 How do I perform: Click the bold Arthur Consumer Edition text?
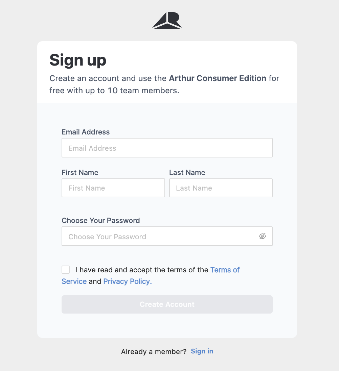217,78
